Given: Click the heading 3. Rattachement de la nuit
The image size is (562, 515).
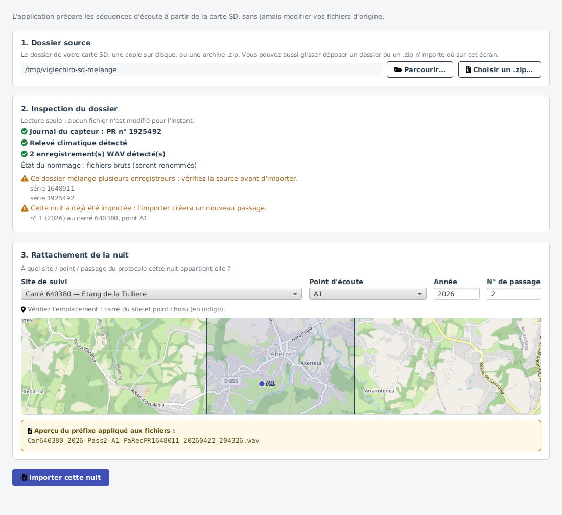Looking at the screenshot, I should (x=75, y=255).
